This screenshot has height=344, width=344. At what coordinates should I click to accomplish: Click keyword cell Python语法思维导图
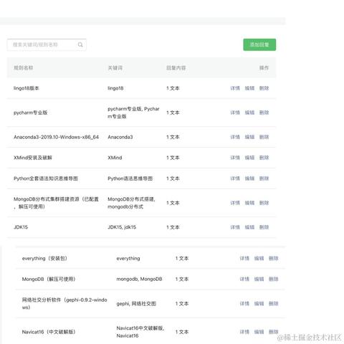click(x=130, y=178)
